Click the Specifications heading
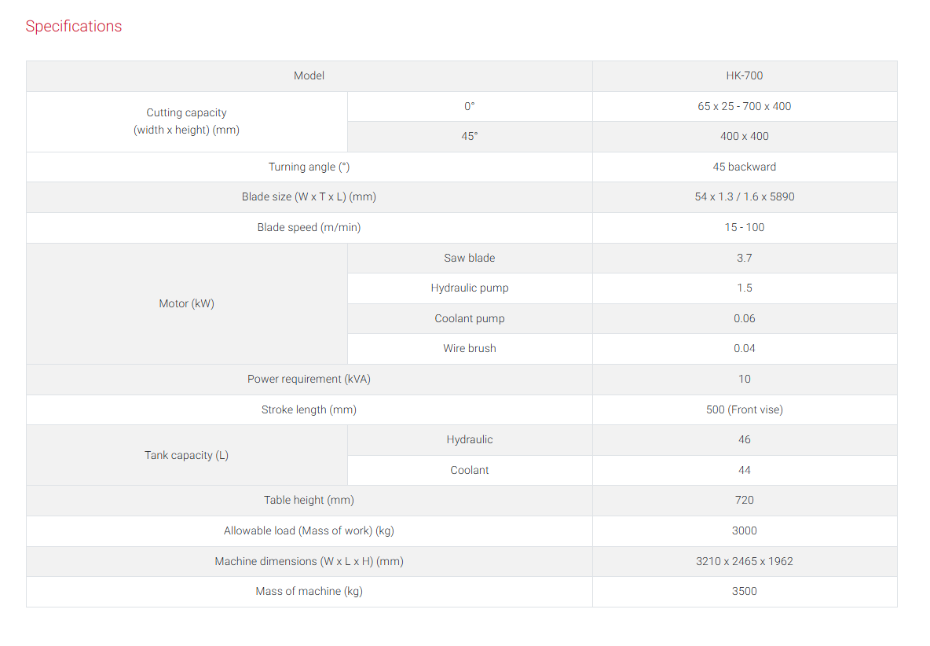 pos(74,26)
